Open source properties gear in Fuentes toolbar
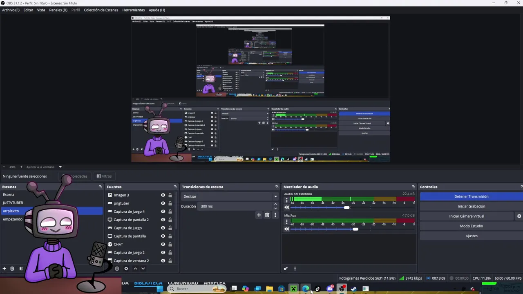This screenshot has height=294, width=523. (x=126, y=269)
